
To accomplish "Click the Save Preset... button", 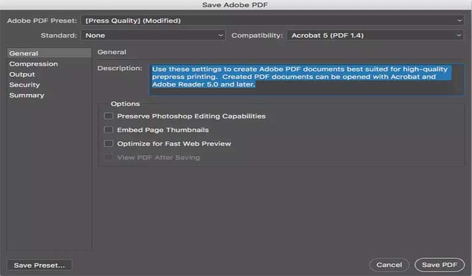I will 39,265.
